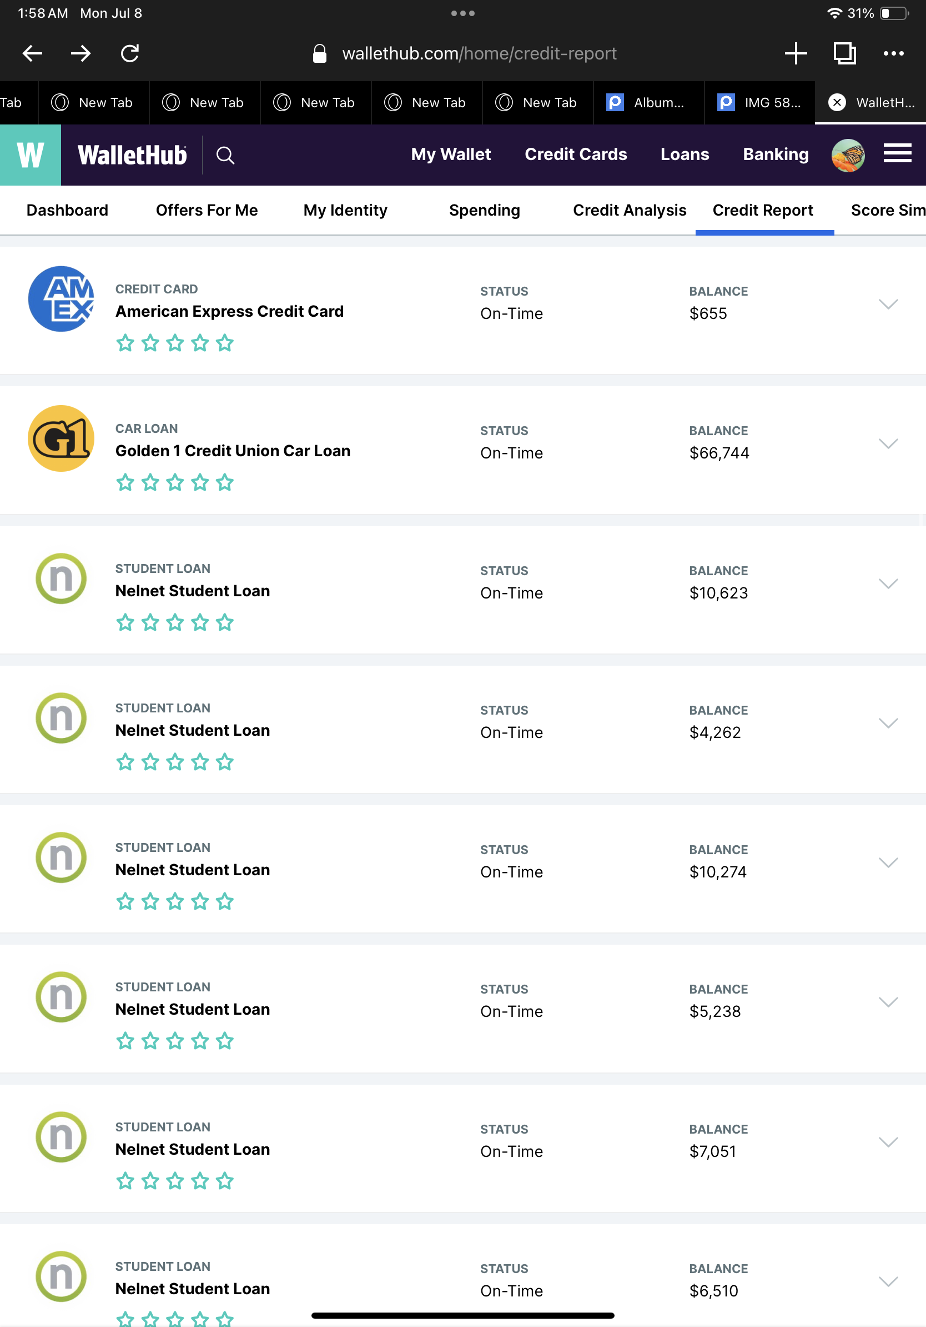Click the American Express logo
Image resolution: width=926 pixels, height=1327 pixels.
tap(61, 299)
